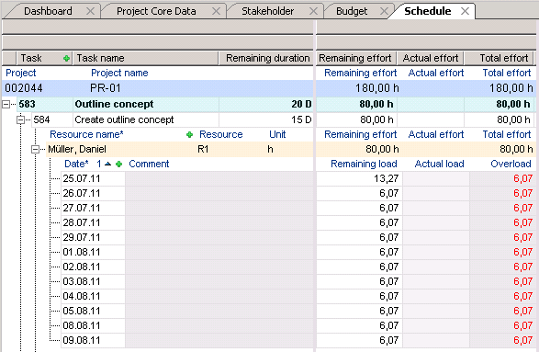Select the Remaining load column label
The height and width of the screenshot is (352, 539).
pos(364,165)
